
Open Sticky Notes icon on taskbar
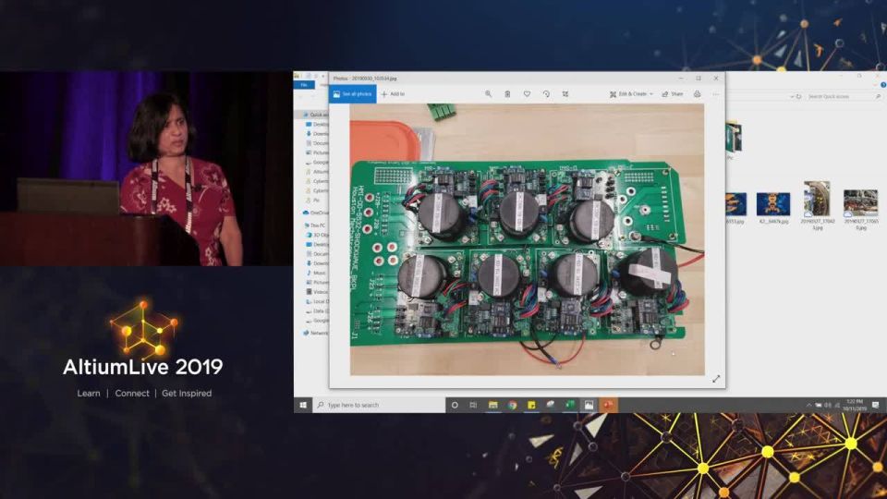(x=531, y=405)
